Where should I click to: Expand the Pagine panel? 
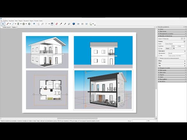point(172,75)
